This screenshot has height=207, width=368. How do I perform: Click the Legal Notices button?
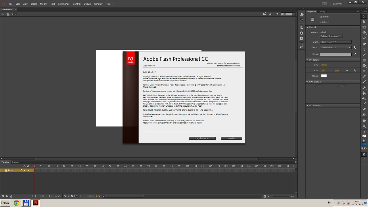tap(202, 138)
